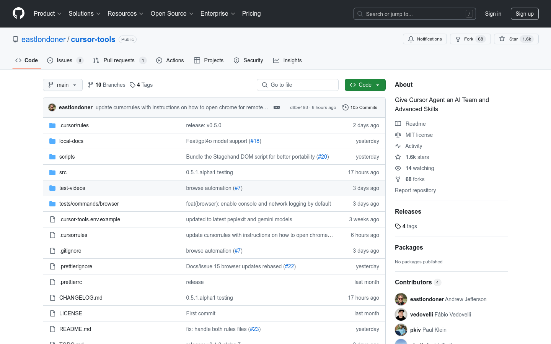
Task: Open commit history clock icon 105 Commits
Action: (x=345, y=107)
